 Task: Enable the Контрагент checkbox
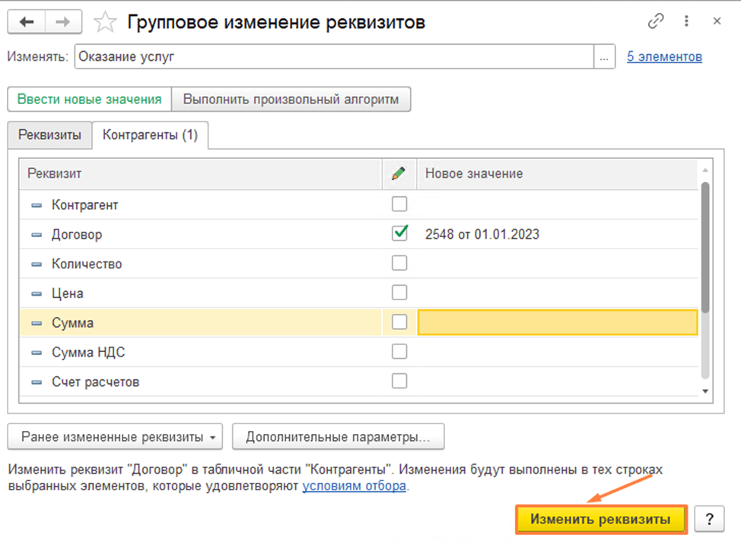(399, 204)
